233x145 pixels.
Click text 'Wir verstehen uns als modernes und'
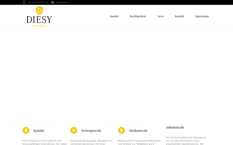[x=42, y=141]
